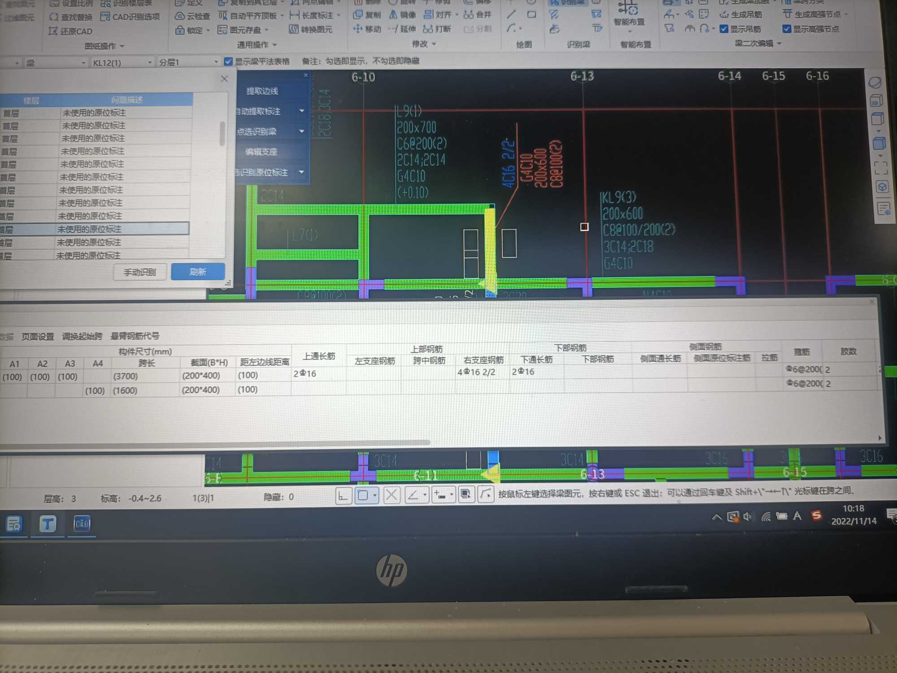897x673 pixels.
Task: Expand the 锁定 lock dropdown arrow
Action: point(208,31)
